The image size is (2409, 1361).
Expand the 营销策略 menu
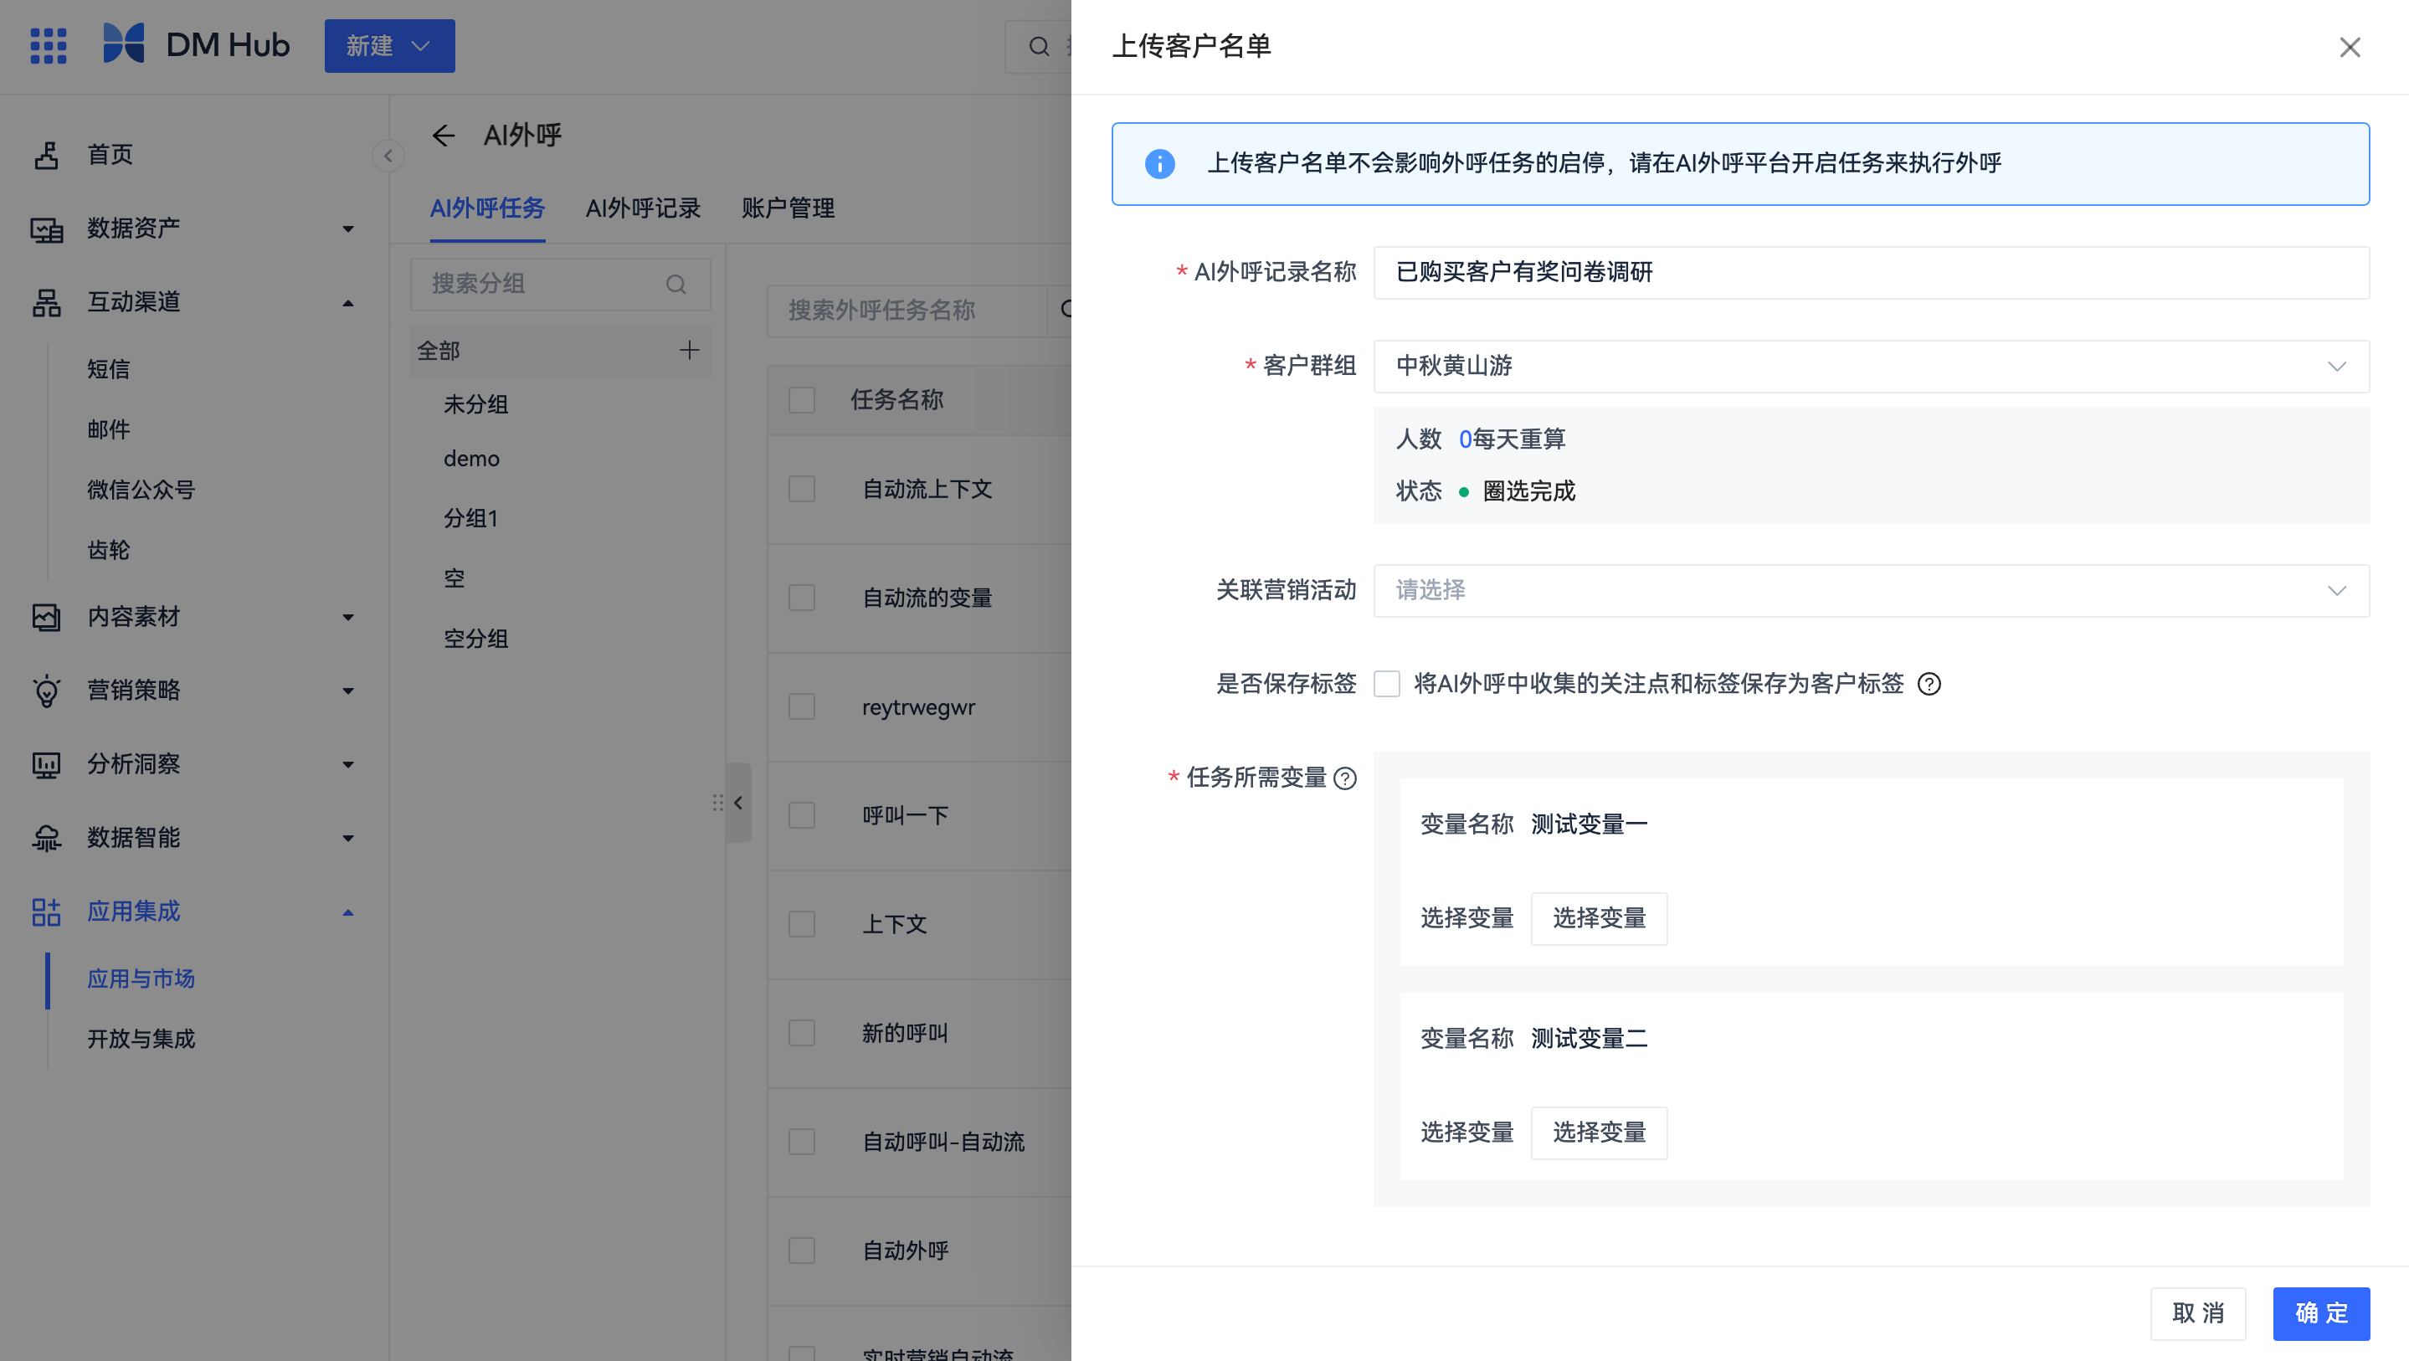pos(348,691)
